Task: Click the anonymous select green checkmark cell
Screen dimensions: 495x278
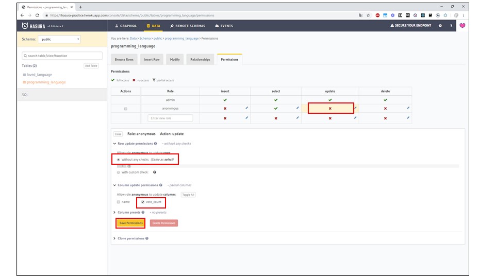Action: point(275,109)
